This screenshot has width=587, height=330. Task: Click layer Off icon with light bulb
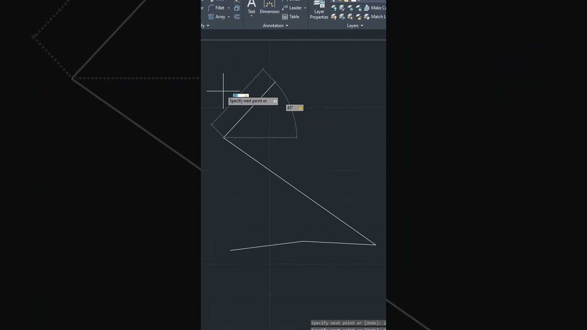tap(334, 8)
